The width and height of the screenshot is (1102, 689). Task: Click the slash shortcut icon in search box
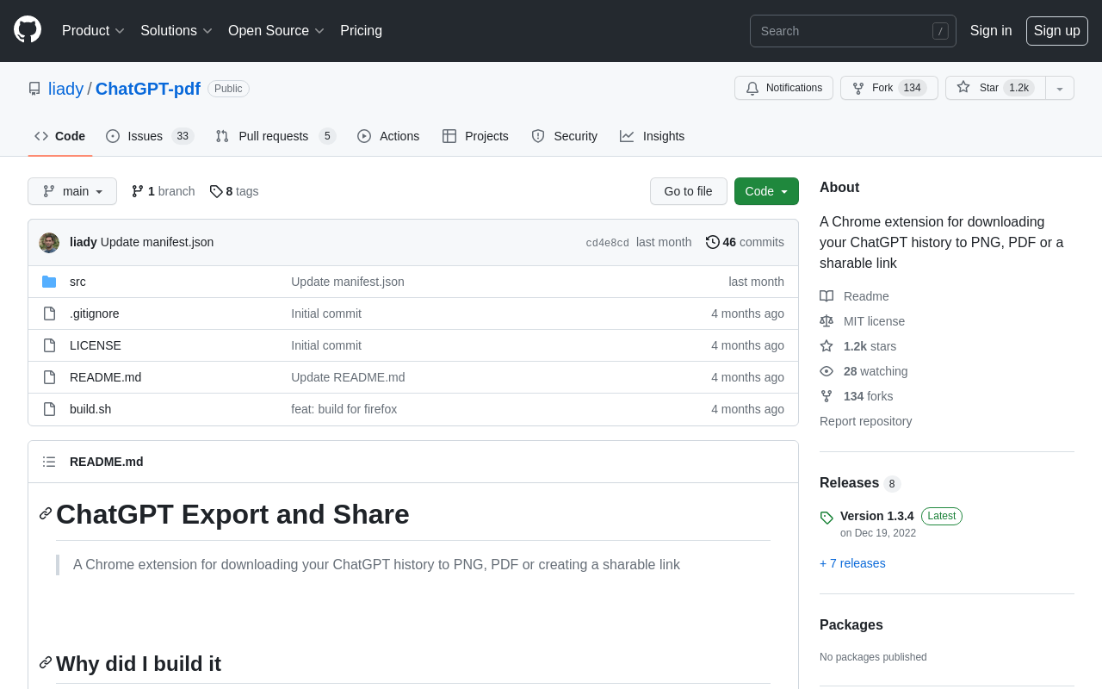click(940, 31)
